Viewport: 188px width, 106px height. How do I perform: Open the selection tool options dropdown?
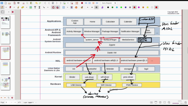[x=68, y=7]
